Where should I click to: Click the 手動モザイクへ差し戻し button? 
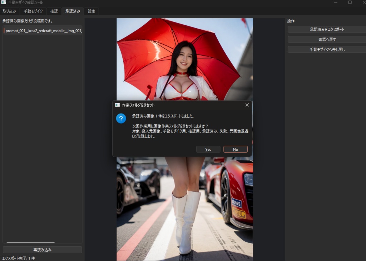[x=327, y=49]
